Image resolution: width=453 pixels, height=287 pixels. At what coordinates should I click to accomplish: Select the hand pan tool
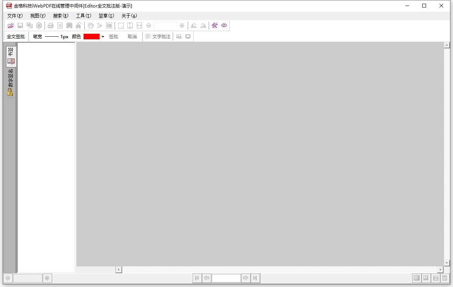coord(90,25)
